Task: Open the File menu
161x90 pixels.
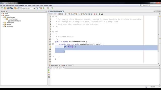Action: pos(1,5)
